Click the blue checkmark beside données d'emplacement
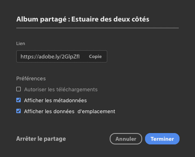Screen dimensions: 195x157 click(19, 111)
